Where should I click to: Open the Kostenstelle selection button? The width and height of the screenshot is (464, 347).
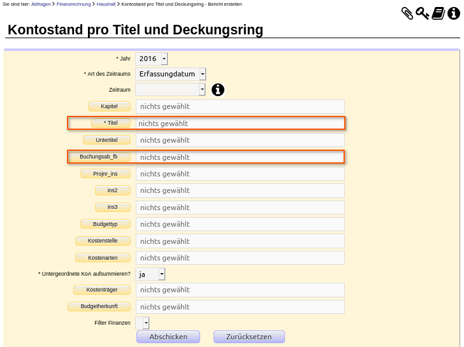[103, 241]
